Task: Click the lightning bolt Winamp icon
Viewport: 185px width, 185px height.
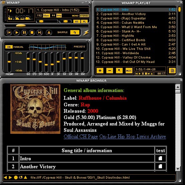Action: pos(86,32)
